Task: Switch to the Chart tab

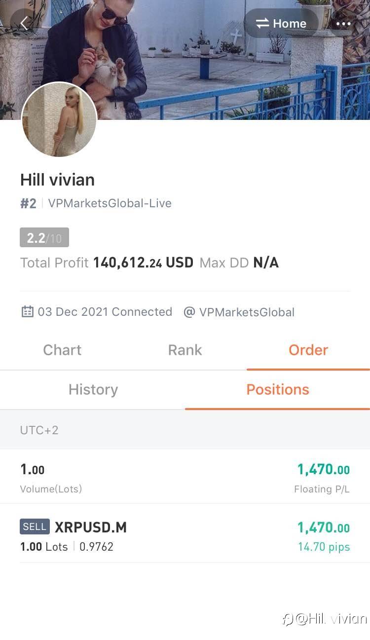Action: click(62, 350)
